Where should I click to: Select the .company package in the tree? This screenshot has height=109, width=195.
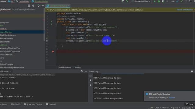[x=4, y=22]
